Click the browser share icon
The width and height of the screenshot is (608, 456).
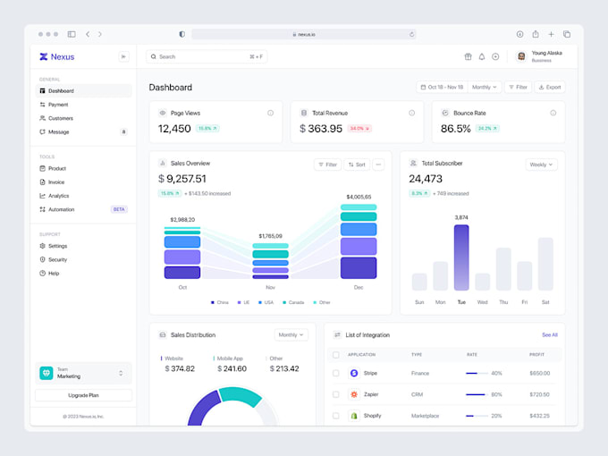pyautogui.click(x=536, y=34)
